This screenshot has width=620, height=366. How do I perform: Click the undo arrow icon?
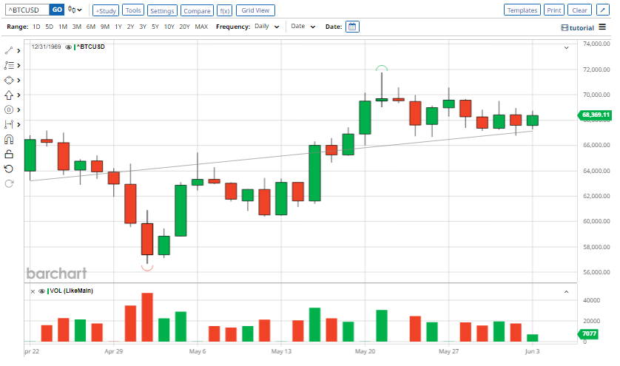(9, 169)
